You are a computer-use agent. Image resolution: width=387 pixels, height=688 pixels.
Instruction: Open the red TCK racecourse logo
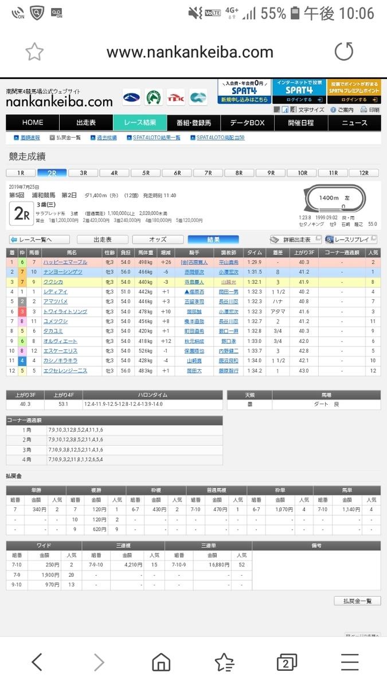pyautogui.click(x=175, y=97)
